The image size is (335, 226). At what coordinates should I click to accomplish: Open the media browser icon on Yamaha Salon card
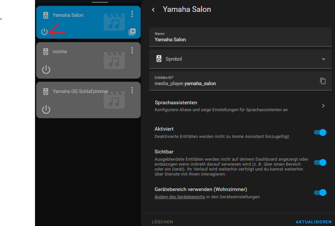pos(132,32)
